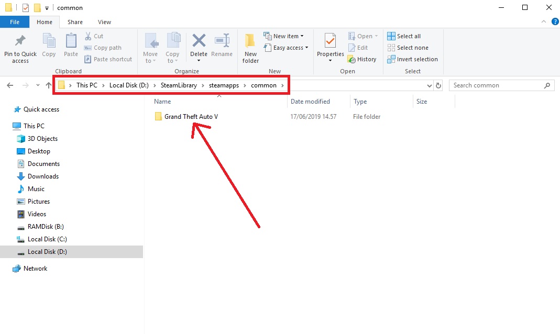This screenshot has width=560, height=334.
Task: Cut the selected item
Action: coord(94,36)
